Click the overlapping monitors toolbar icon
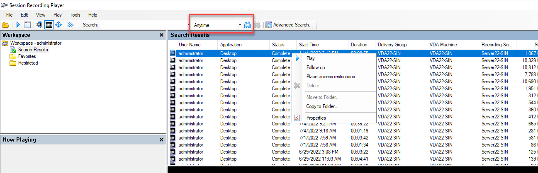 point(39,25)
